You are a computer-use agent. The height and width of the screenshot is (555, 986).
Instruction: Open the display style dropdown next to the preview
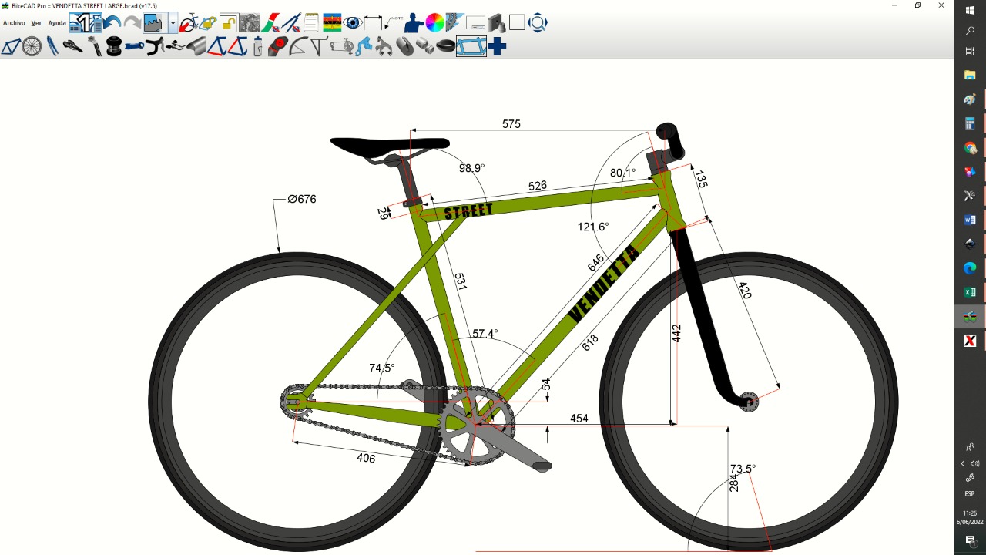coord(173,22)
